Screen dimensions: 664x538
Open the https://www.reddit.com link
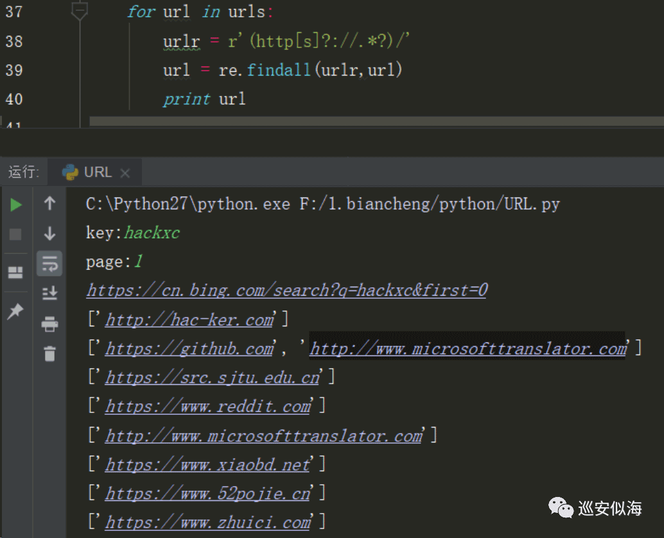208,407
